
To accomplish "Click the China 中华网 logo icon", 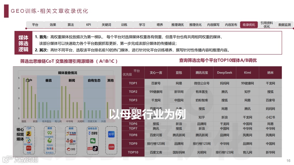I will click(x=71, y=149).
